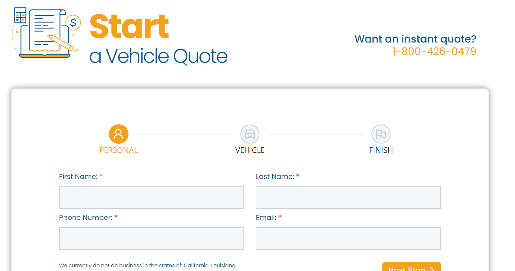Image resolution: width=515 pixels, height=271 pixels.
Task: Click the Finish step flag icon
Action: tap(381, 134)
